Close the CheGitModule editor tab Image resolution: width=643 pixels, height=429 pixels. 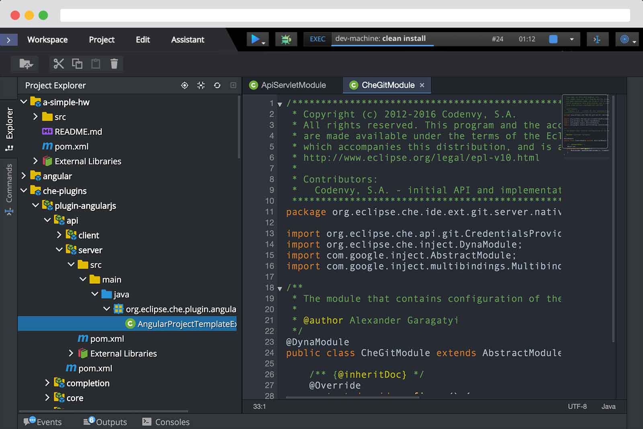point(422,85)
